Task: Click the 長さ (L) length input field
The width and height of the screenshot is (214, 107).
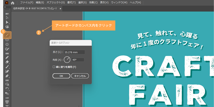Action: tap(74, 52)
